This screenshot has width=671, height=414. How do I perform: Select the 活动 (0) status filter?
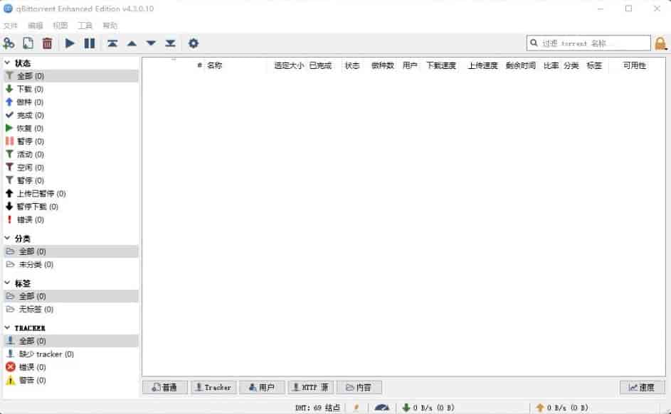(71, 154)
